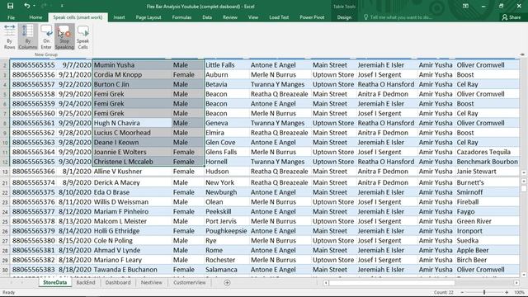Open the Customize Quick Access Toolbar dropdown

click(62, 6)
